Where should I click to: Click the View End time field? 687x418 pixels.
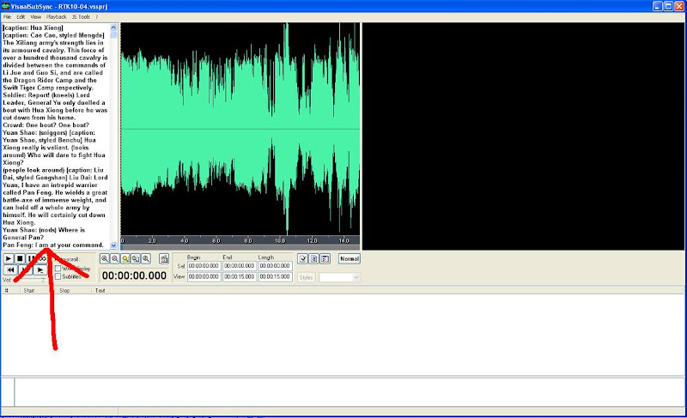click(240, 276)
